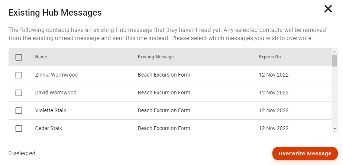
Task: Click the expiry date in Cedar Stalk's row
Action: (x=274, y=128)
